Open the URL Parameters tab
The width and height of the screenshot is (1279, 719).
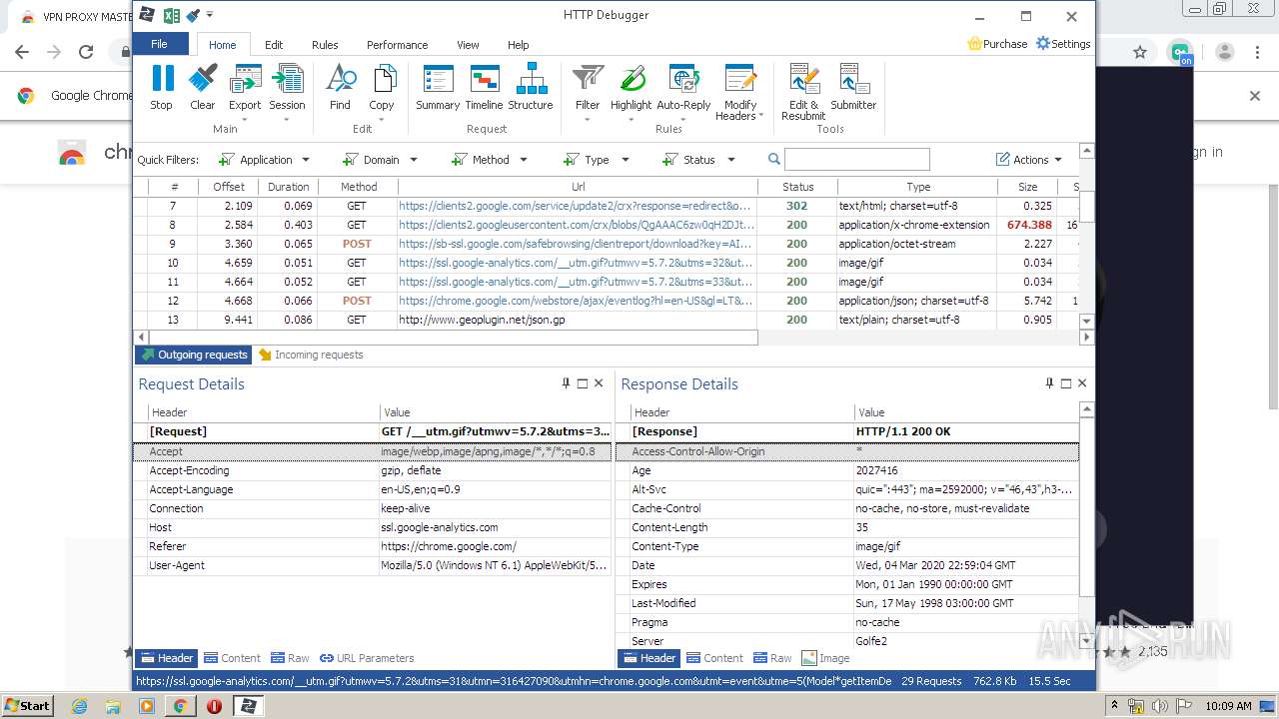click(367, 658)
